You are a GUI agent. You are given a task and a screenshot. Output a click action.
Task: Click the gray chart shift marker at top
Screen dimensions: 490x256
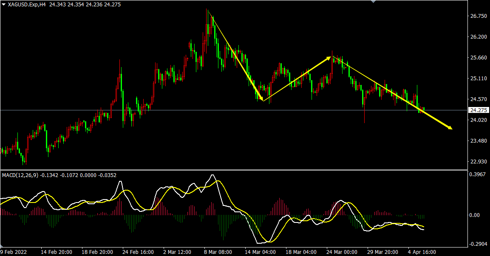373,2
